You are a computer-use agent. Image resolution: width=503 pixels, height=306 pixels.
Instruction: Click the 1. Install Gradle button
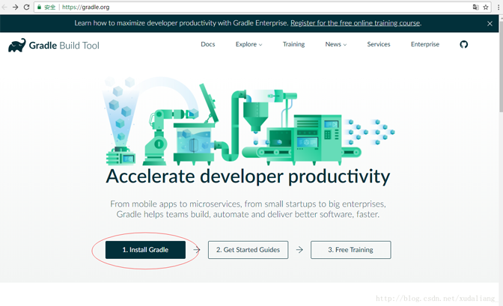tap(145, 250)
